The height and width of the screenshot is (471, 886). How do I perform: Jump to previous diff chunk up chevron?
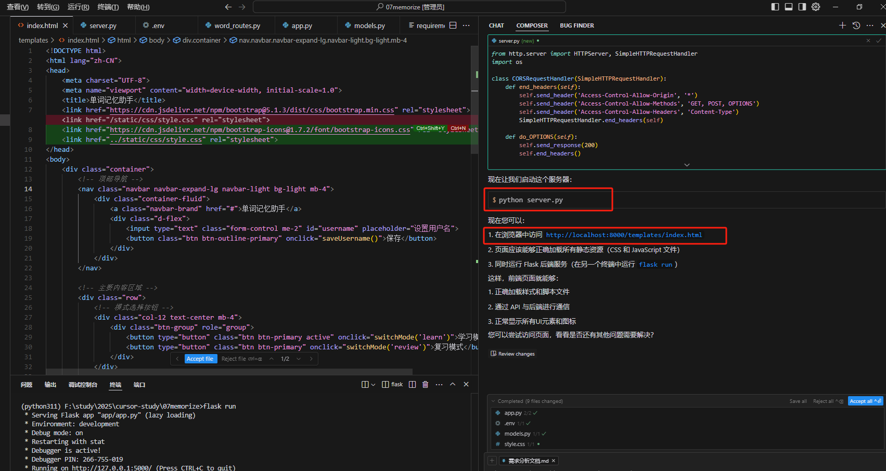(x=271, y=359)
